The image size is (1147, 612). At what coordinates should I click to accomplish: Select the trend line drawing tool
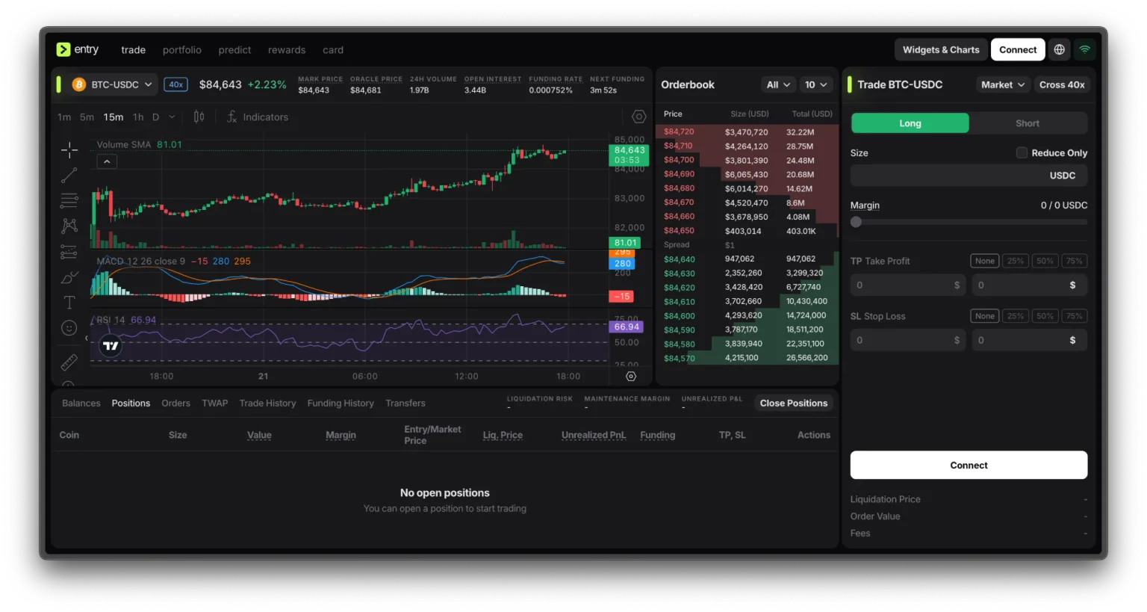point(69,176)
